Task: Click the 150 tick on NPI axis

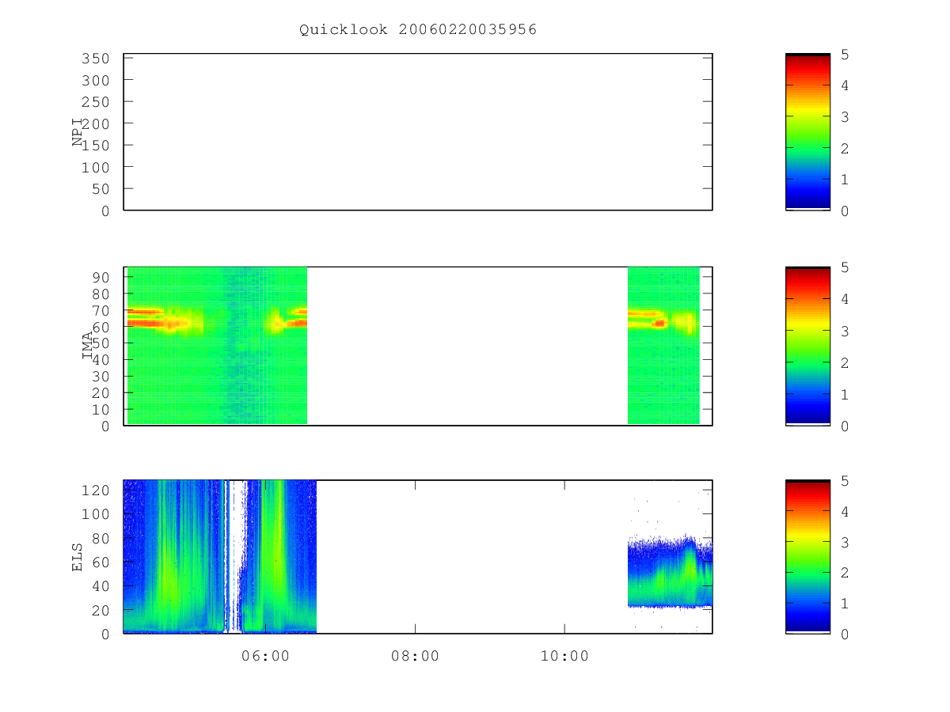Action: pyautogui.click(x=95, y=146)
